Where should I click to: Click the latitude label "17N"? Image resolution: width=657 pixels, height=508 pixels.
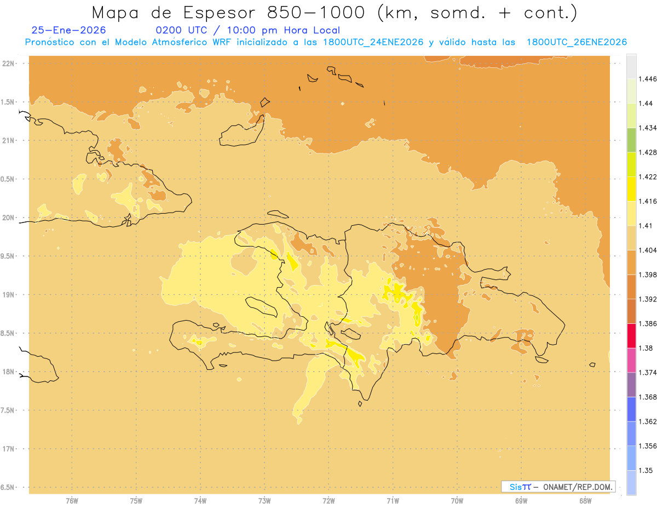pyautogui.click(x=9, y=449)
